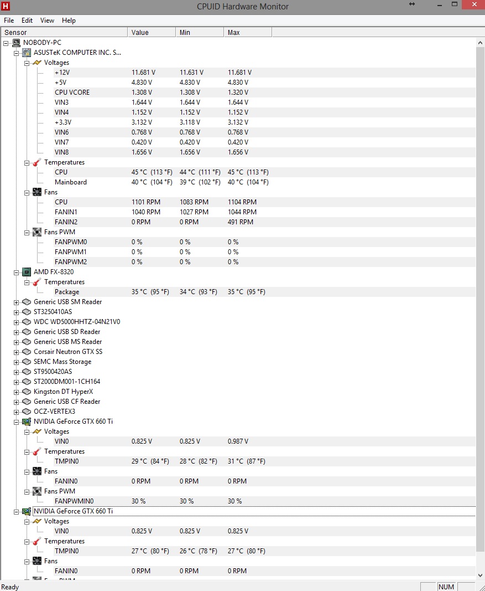Viewport: 485px width, 591px height.
Task: Click the ASUSTeK Fans PWM icon
Action: (x=37, y=232)
